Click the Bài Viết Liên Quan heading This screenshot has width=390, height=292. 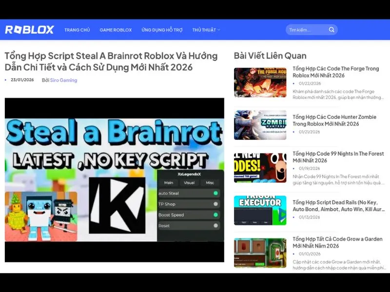pos(270,55)
